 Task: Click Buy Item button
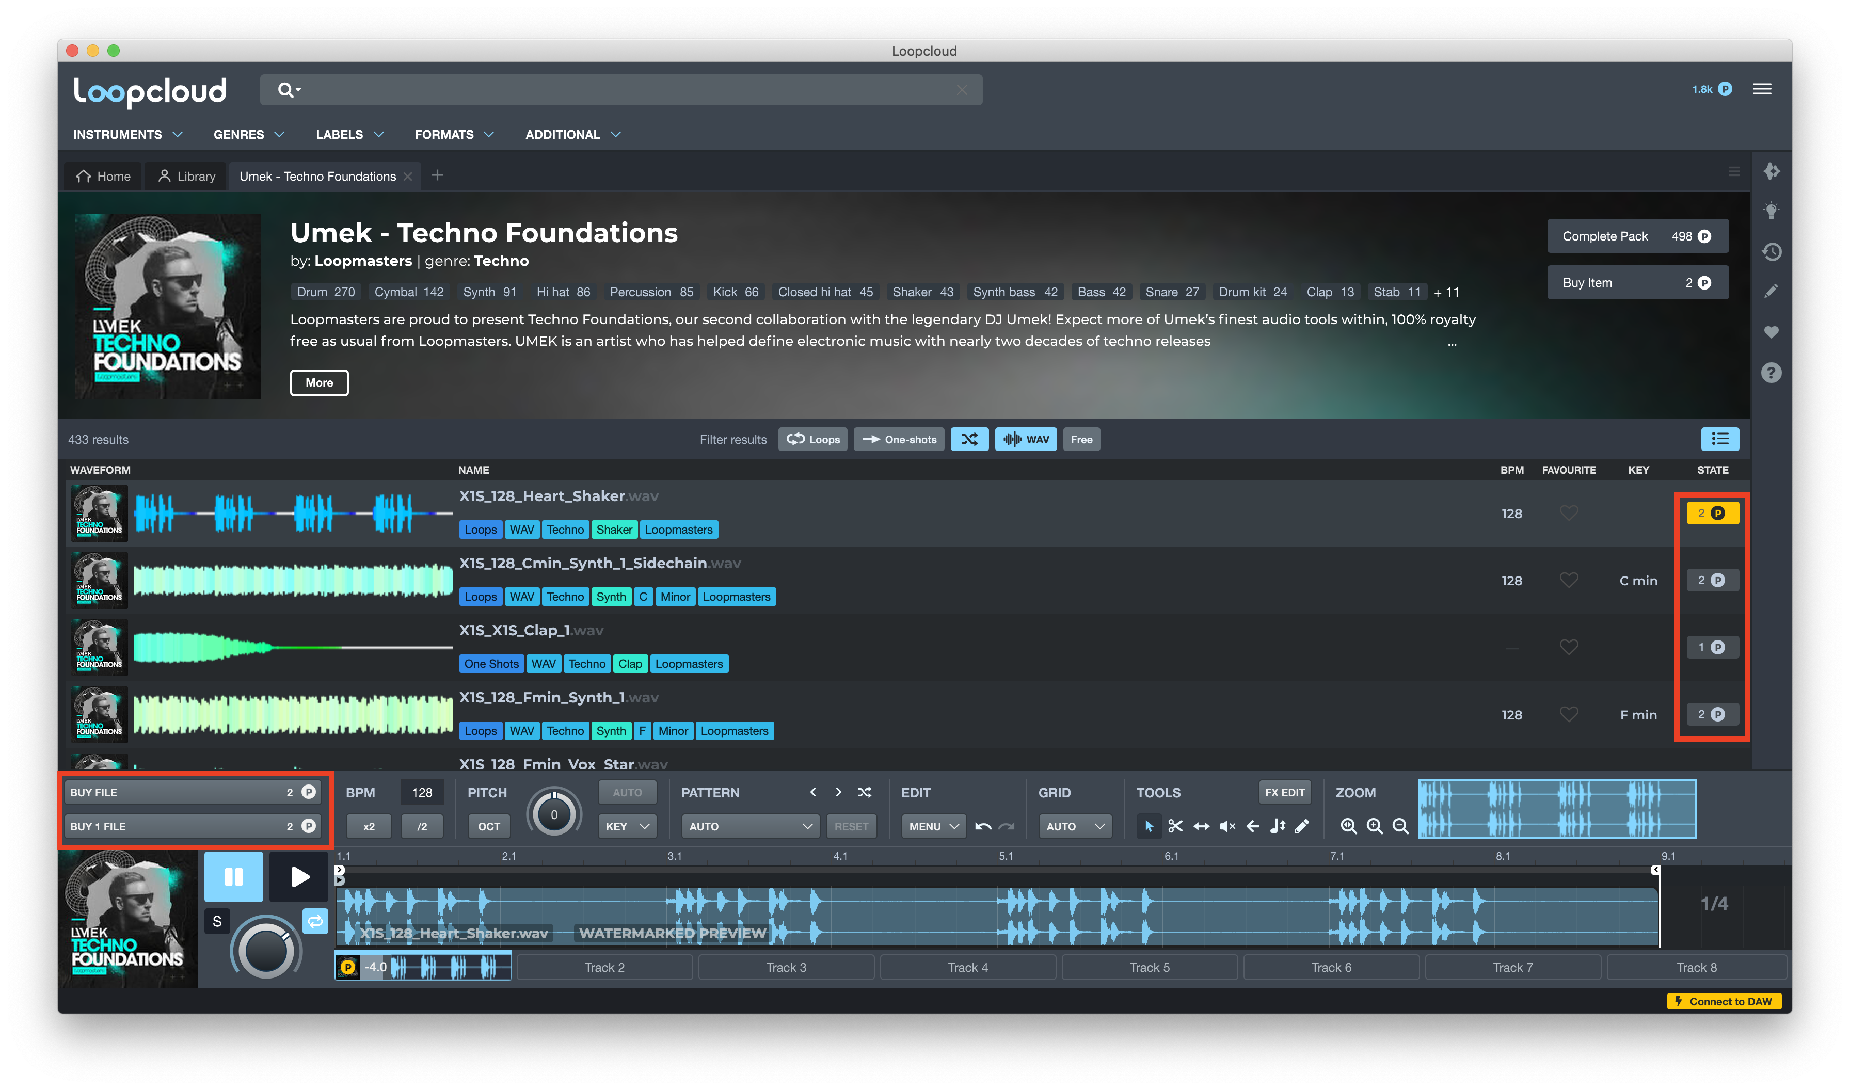(x=1637, y=283)
